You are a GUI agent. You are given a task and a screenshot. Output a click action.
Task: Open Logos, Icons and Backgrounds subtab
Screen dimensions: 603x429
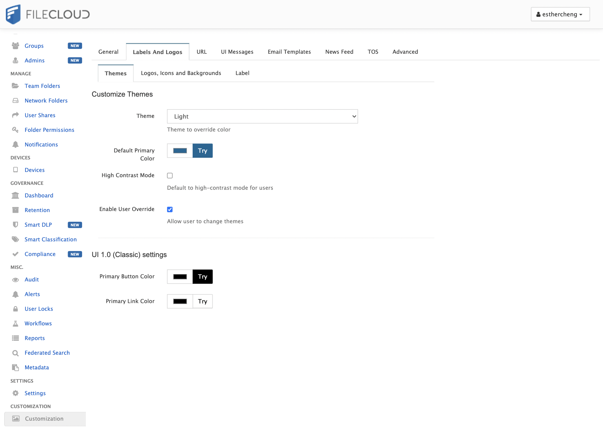(x=181, y=73)
